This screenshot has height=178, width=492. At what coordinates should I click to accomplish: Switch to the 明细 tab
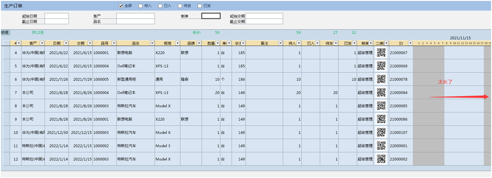tap(5, 32)
